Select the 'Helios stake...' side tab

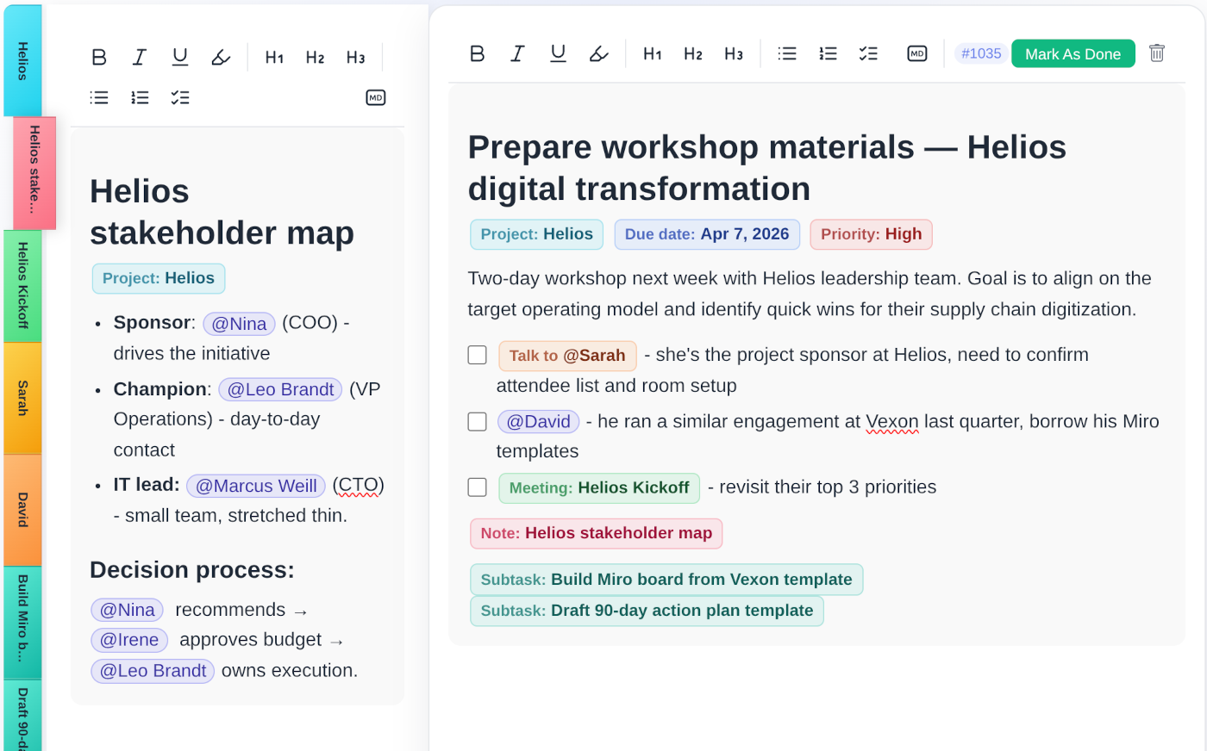point(34,173)
